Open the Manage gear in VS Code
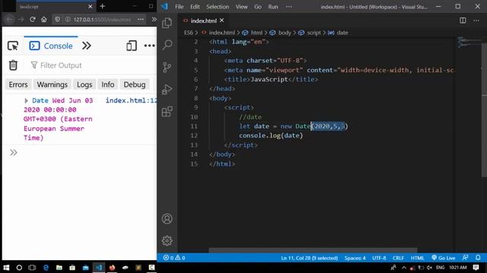The height and width of the screenshot is (273, 487). click(167, 240)
